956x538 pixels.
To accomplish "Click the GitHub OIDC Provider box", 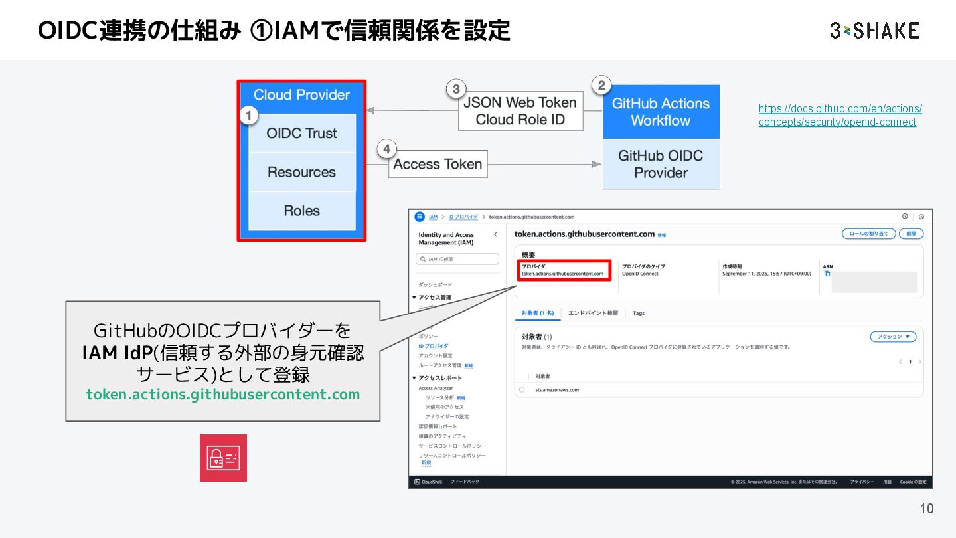I will point(661,164).
